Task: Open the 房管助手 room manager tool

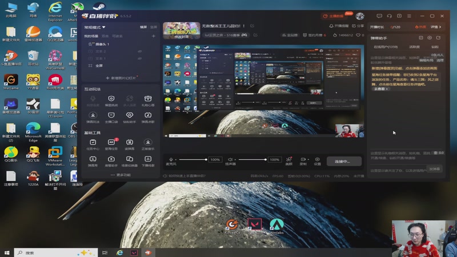Action: point(111,161)
